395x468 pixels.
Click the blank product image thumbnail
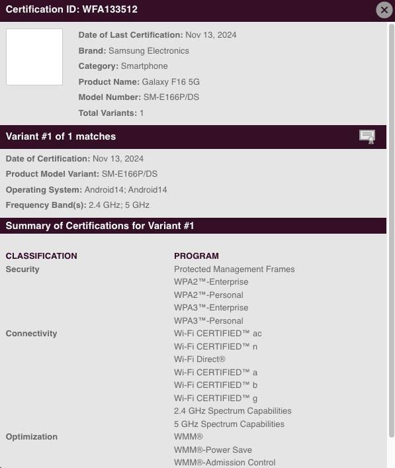[34, 57]
